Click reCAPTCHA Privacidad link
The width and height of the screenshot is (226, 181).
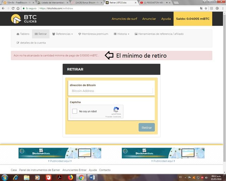[x=109, y=117]
